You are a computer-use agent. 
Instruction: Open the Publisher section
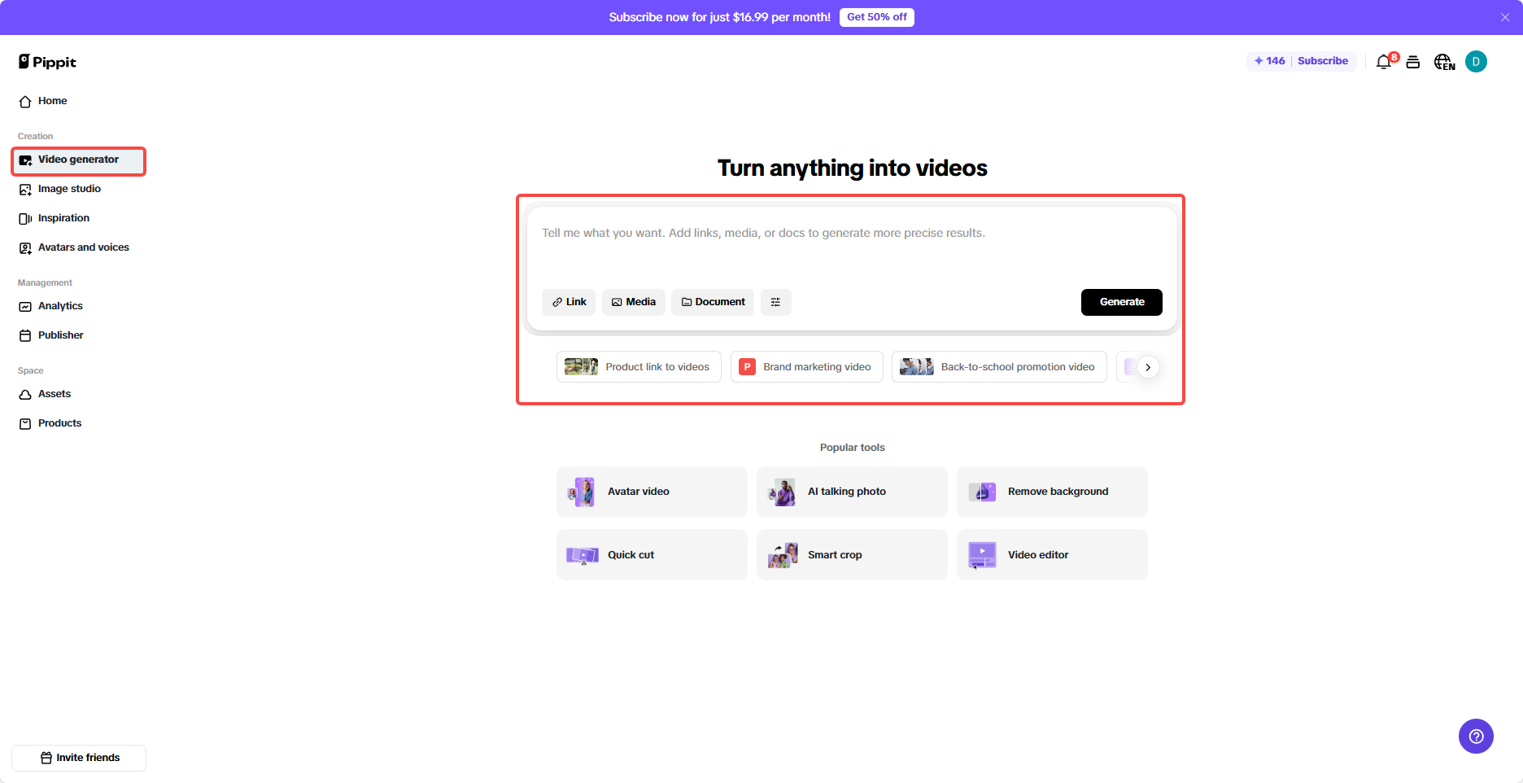(x=60, y=335)
